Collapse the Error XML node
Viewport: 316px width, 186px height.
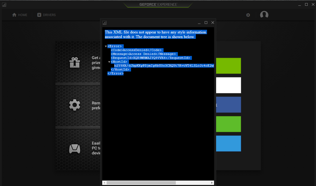[x=106, y=46]
